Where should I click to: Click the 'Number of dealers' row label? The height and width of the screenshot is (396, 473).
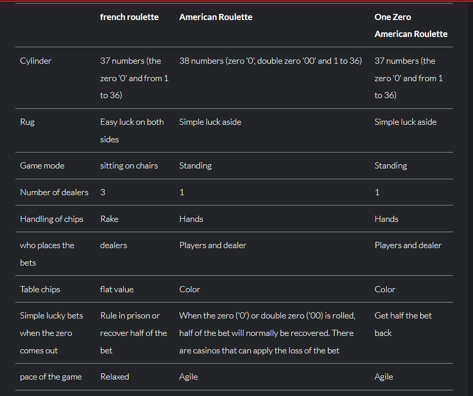54,193
